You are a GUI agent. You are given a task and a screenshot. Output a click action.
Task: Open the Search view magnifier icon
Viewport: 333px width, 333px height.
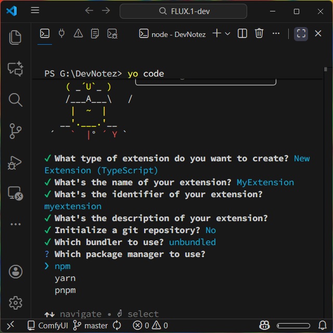point(16,99)
